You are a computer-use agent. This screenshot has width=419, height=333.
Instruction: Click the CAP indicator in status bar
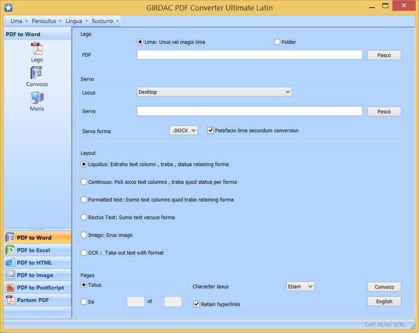tap(370, 324)
